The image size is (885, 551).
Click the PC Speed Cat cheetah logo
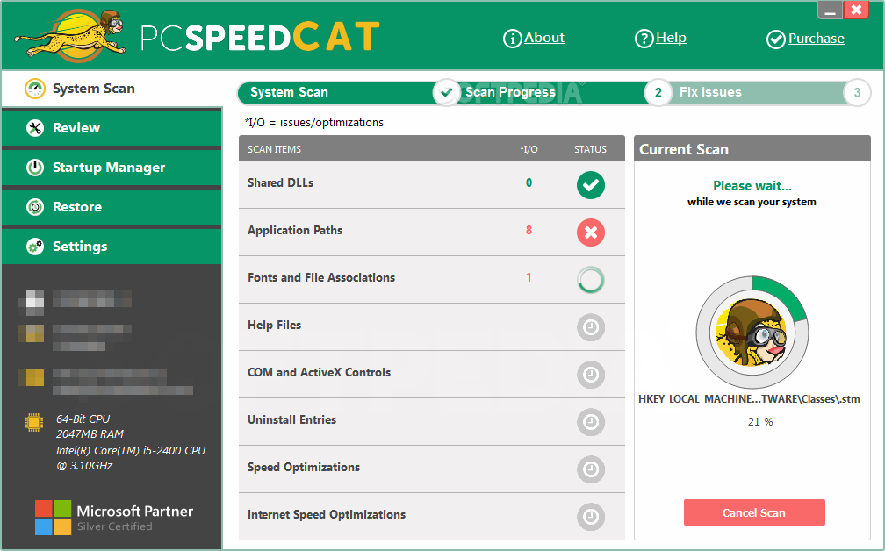[70, 36]
